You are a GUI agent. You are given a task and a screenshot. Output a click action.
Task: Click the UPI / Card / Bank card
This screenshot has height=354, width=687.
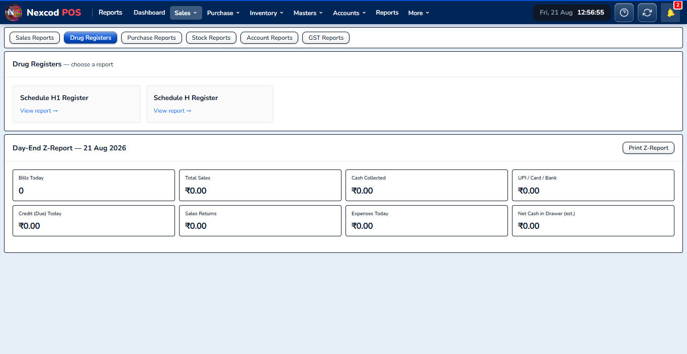593,185
